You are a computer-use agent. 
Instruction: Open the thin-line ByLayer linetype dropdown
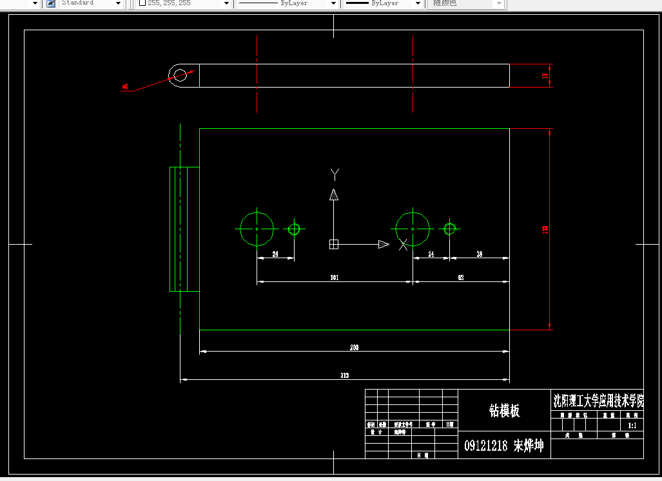pyautogui.click(x=333, y=3)
